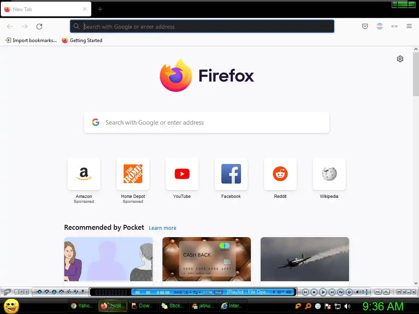Click the jetAudio open file folder button
419x314 pixels.
pos(340,292)
